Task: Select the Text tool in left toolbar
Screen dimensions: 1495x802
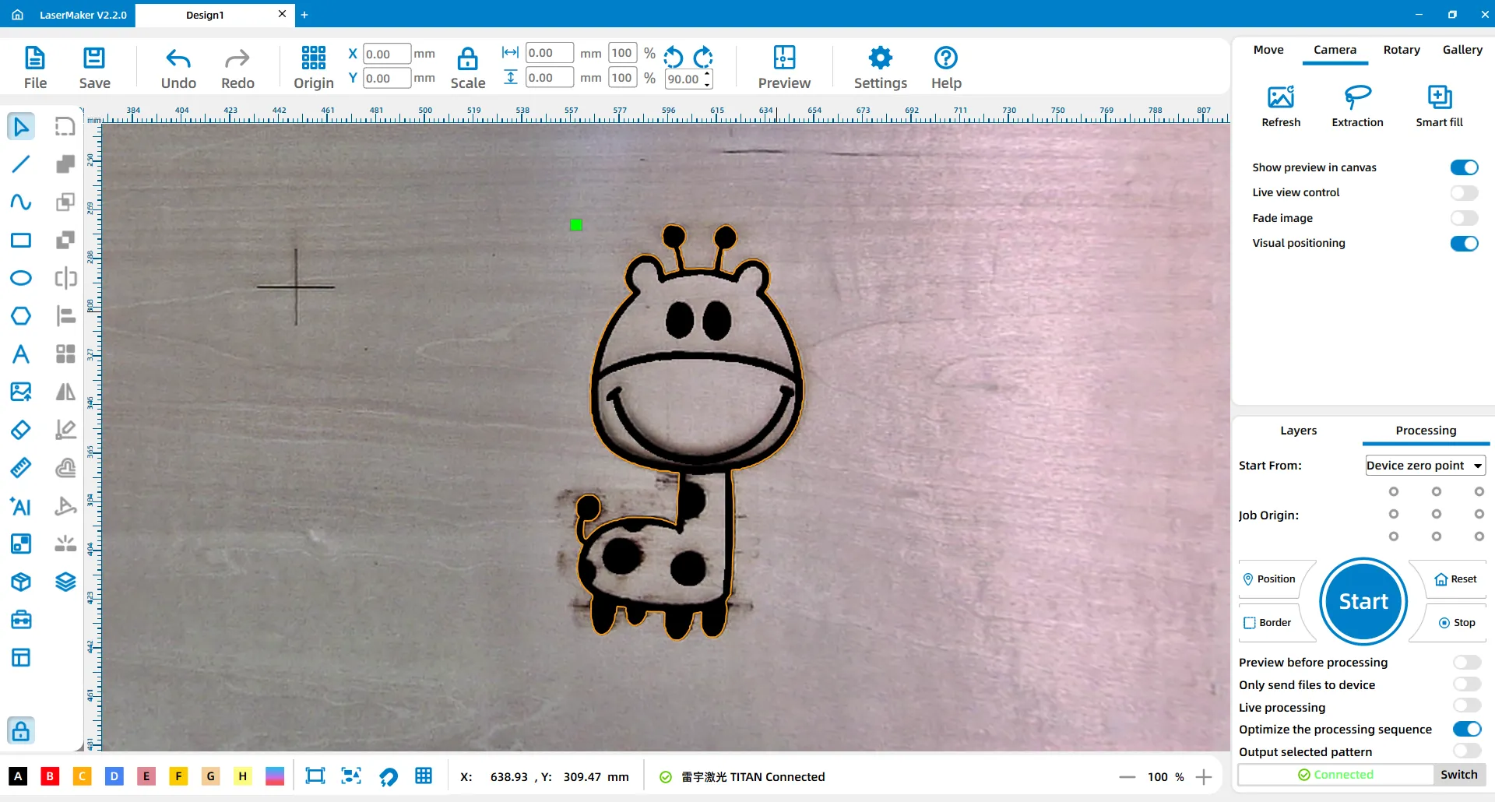Action: point(21,354)
